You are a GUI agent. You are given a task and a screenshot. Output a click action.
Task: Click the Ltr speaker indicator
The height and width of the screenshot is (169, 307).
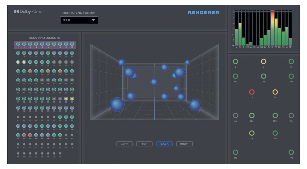pyautogui.click(x=252, y=133)
